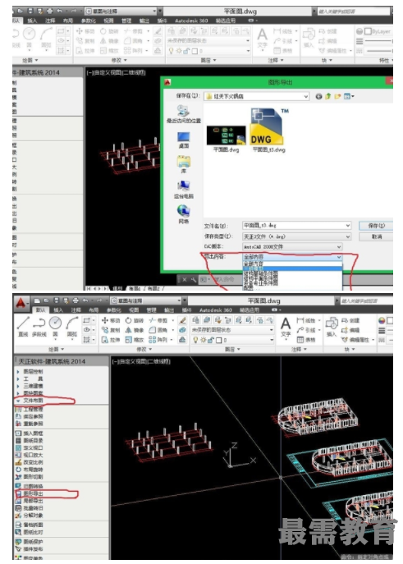Choose 分解对象 in the Tianzheng side menu
The width and height of the screenshot is (403, 564).
pos(30,516)
